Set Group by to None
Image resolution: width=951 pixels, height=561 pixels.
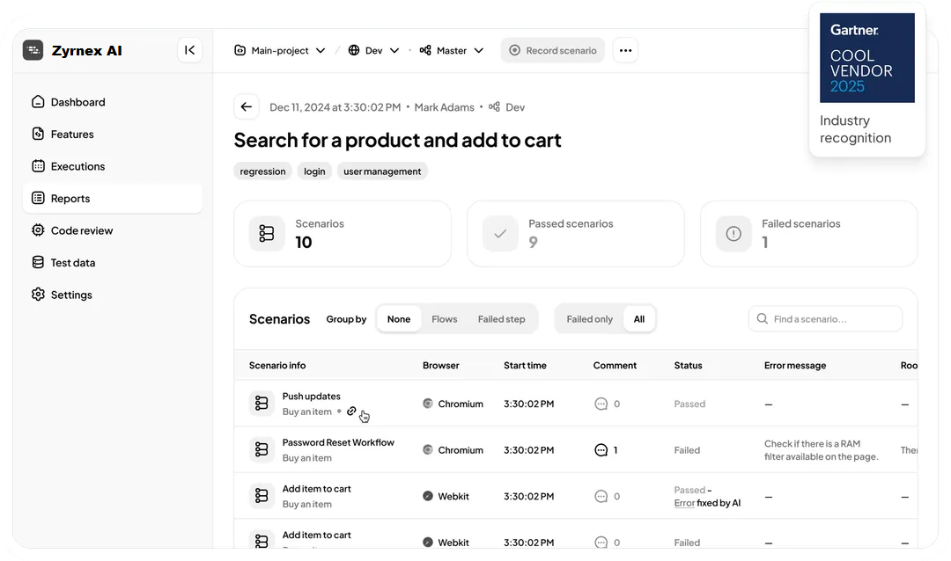point(399,319)
